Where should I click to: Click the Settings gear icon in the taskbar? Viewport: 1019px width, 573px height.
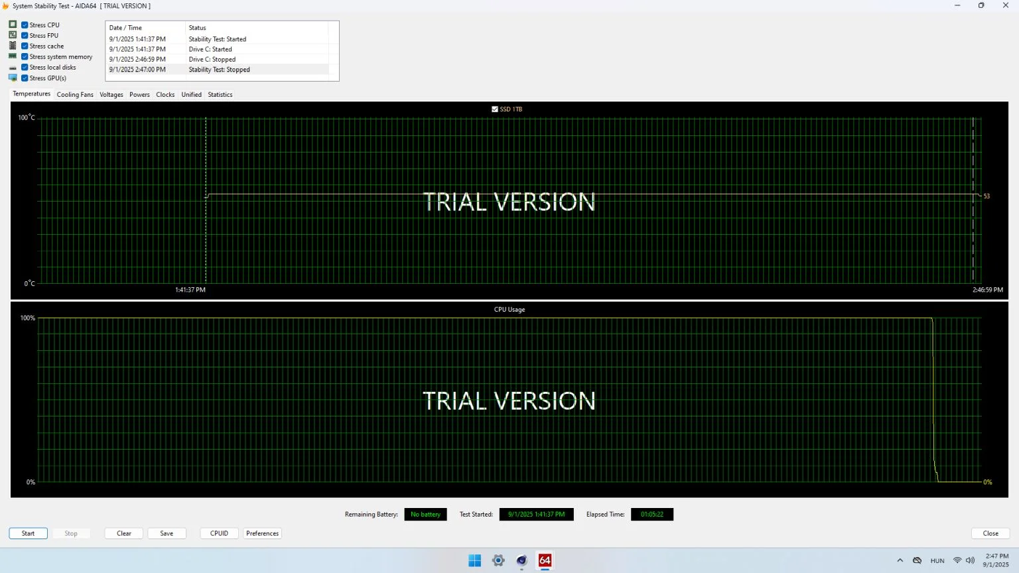tap(498, 560)
